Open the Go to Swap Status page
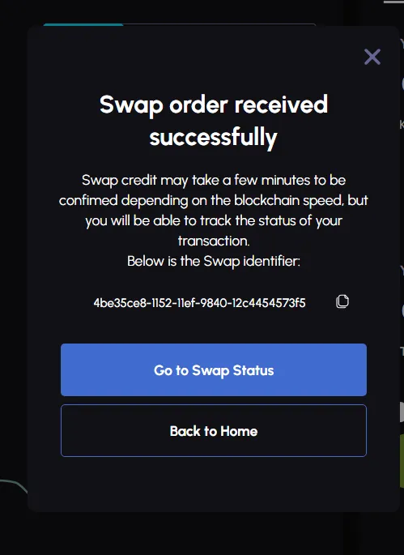The image size is (404, 555). pyautogui.click(x=214, y=370)
